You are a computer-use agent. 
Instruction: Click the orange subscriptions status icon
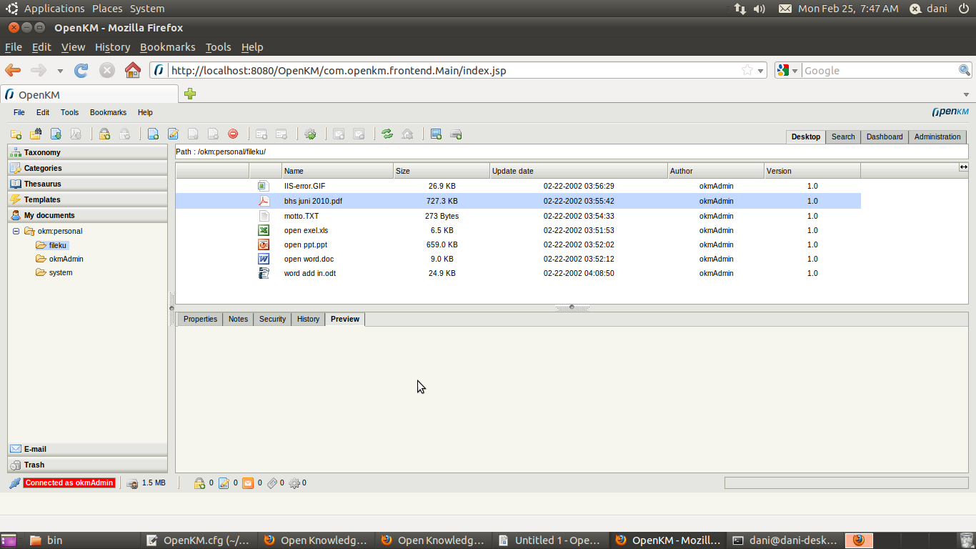[248, 483]
